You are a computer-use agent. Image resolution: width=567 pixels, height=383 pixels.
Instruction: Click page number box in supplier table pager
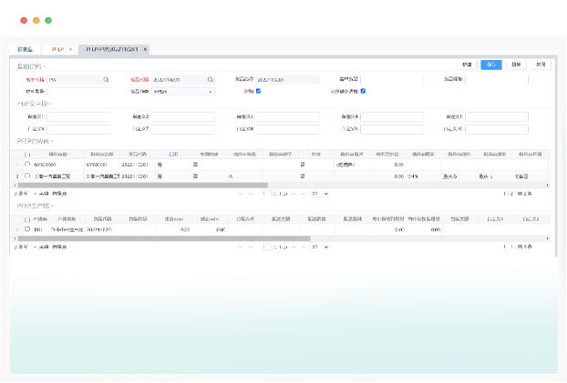[266, 194]
